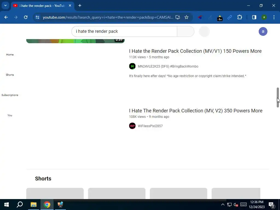Click the network icon in system tray
The image size is (280, 210).
point(229,205)
